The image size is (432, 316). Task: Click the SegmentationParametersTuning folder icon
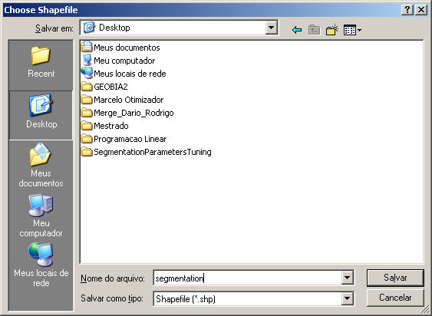point(87,152)
